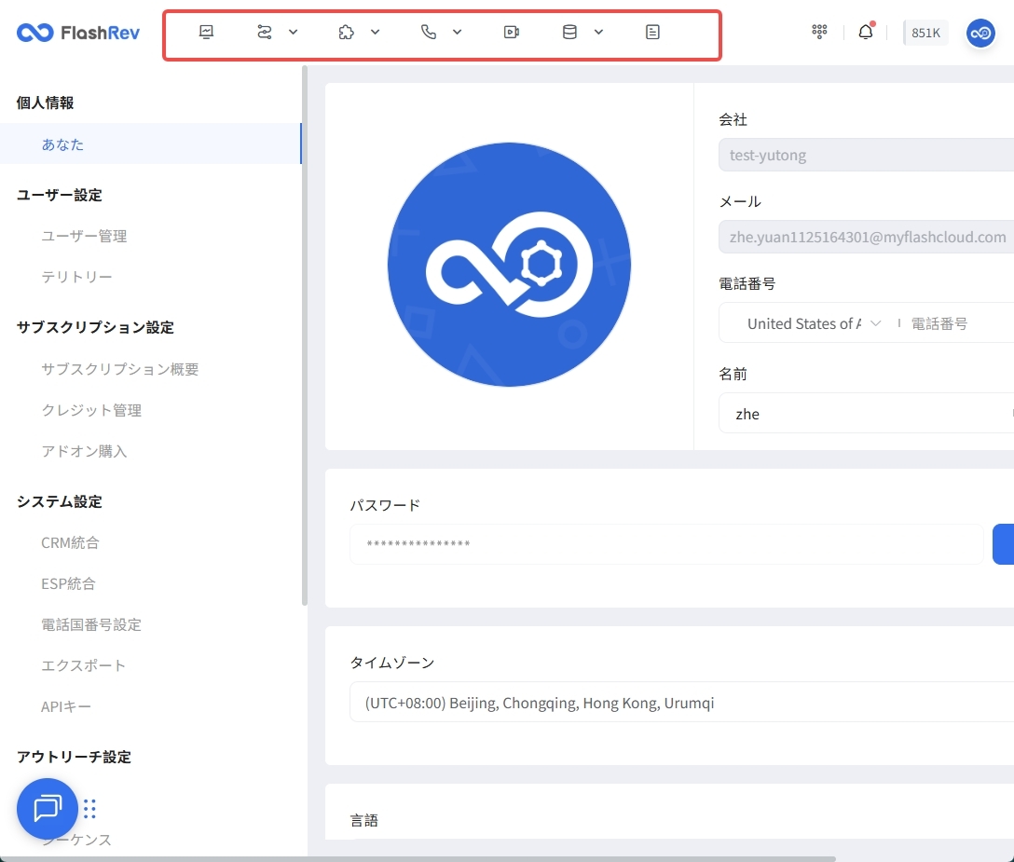Expand the chevron beside the phone icon
The height and width of the screenshot is (862, 1014).
click(458, 32)
